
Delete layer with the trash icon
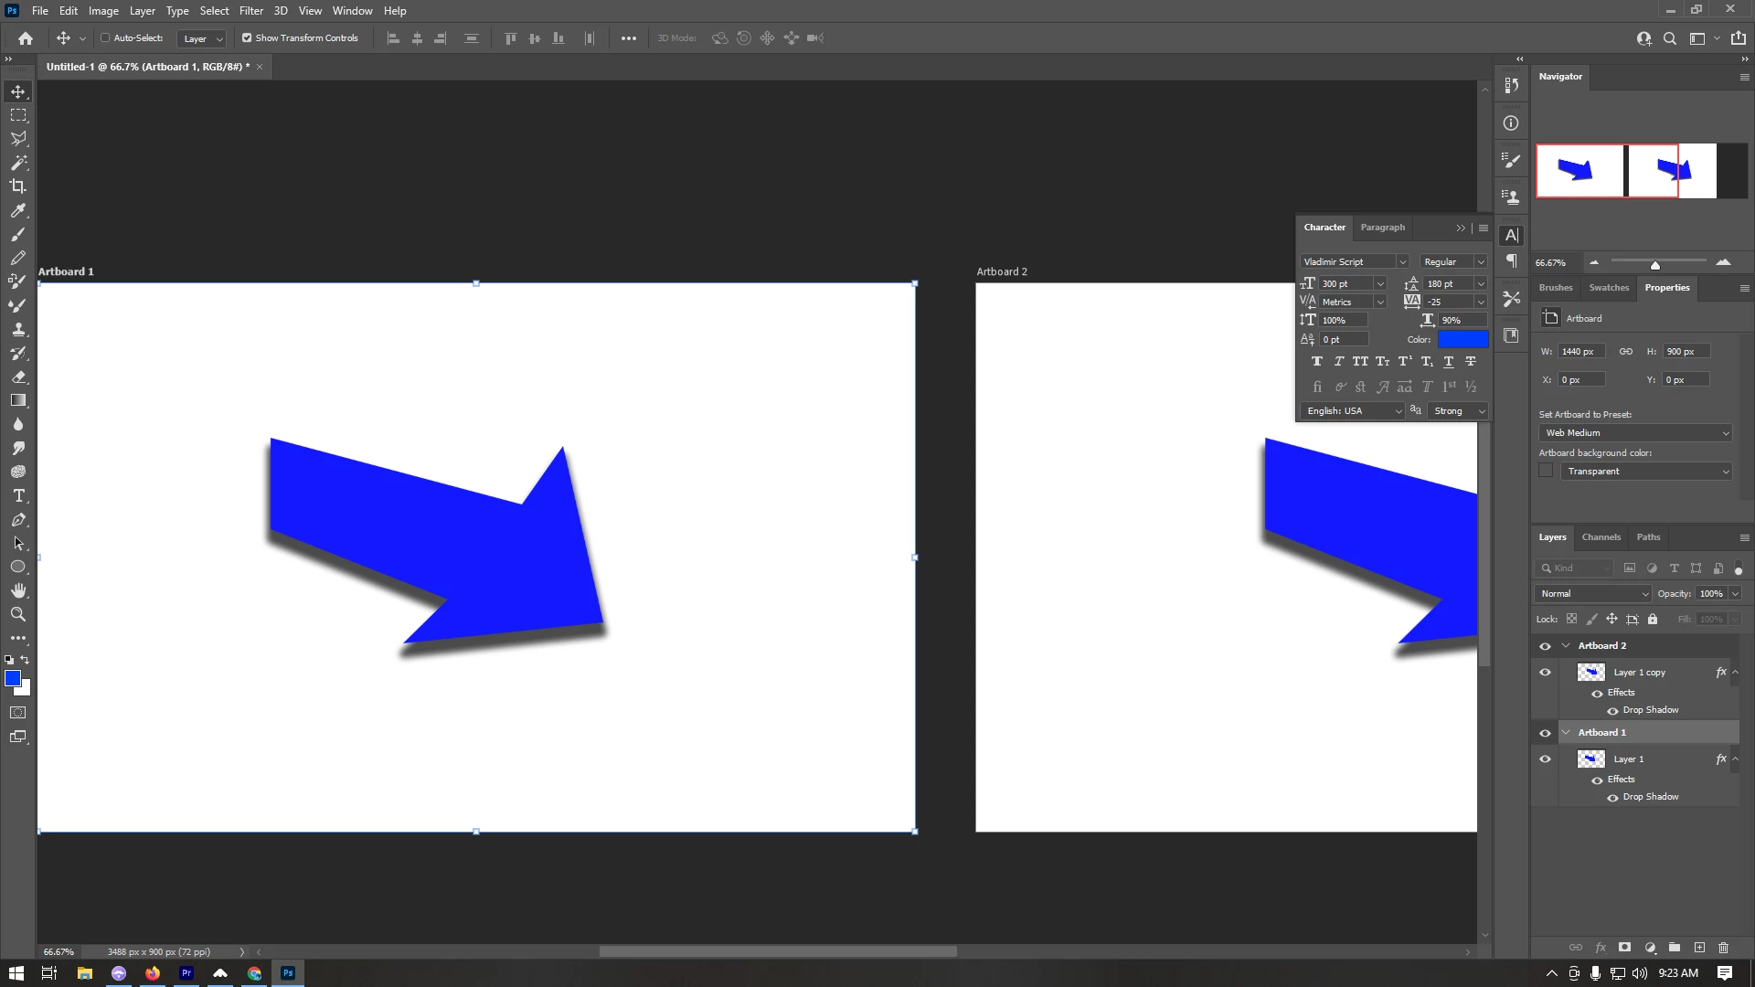pyautogui.click(x=1724, y=948)
